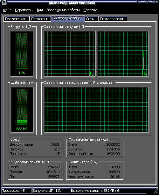Click the Доступно value 1396376

point(113,149)
